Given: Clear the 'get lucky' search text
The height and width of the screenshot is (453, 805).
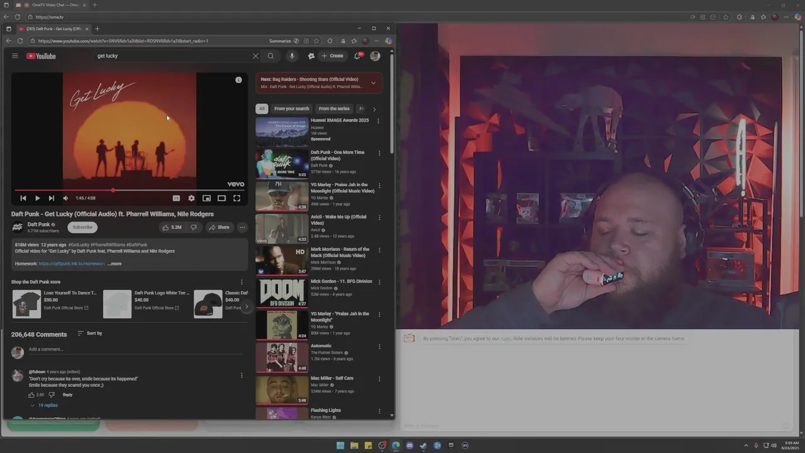Looking at the screenshot, I should [x=255, y=56].
